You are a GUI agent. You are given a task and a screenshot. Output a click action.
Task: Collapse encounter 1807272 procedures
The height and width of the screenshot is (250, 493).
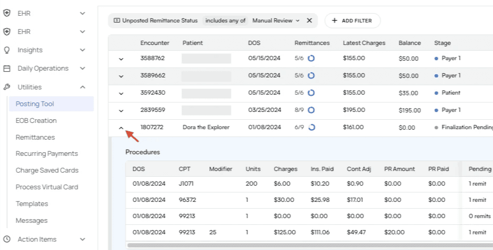[121, 128]
